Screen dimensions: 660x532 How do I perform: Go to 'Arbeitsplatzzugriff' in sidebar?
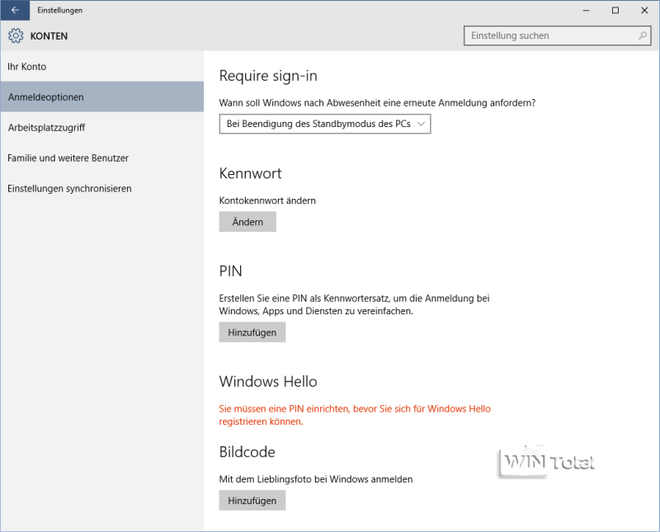point(47,128)
